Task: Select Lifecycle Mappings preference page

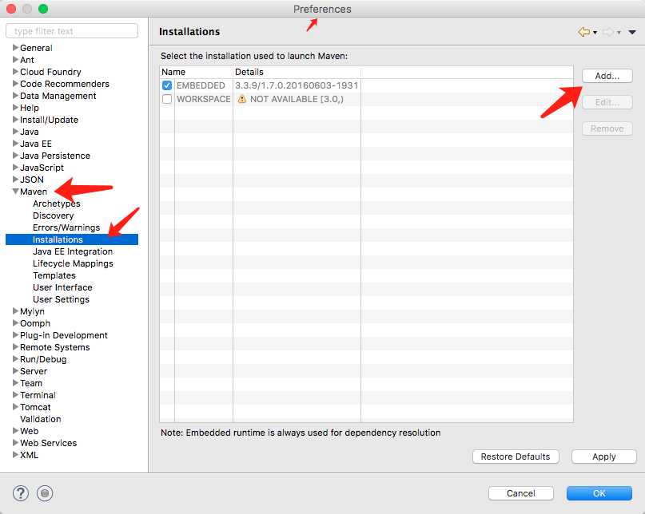Action: (73, 263)
